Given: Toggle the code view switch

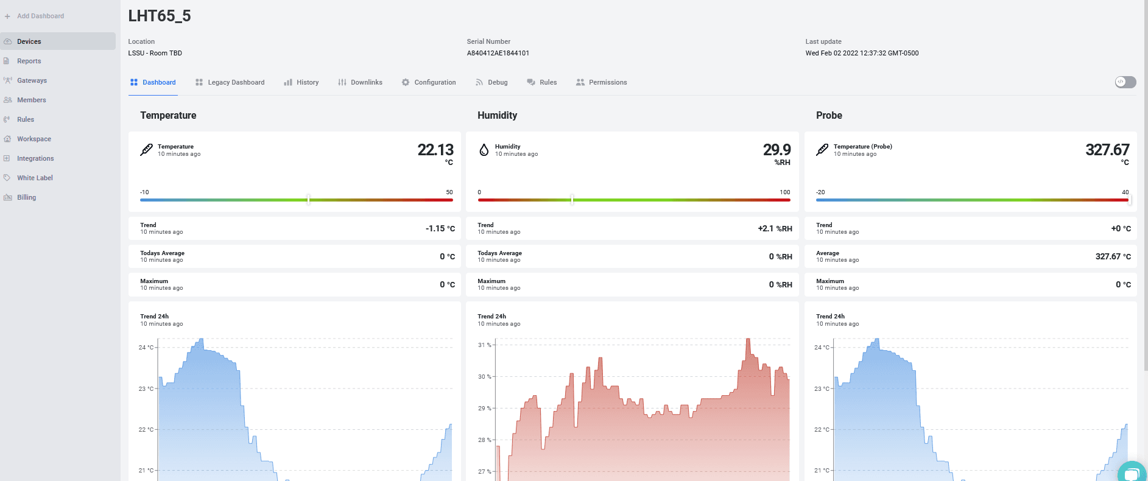Looking at the screenshot, I should 1125,82.
